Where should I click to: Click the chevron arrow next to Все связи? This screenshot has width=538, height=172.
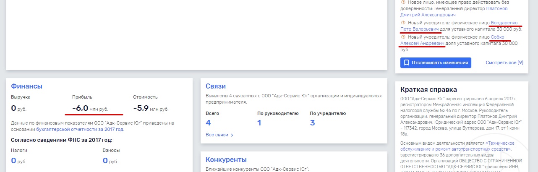[x=232, y=135]
